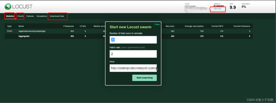The width and height of the screenshot is (276, 103).
Task: Open the Charts tab
Action: (x=20, y=16)
